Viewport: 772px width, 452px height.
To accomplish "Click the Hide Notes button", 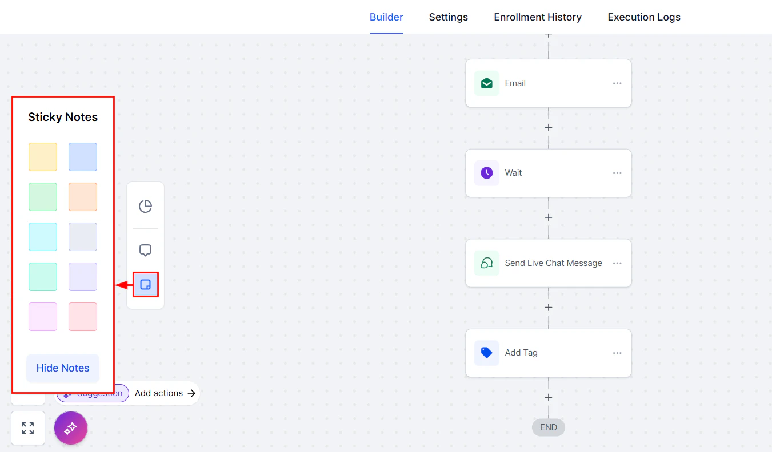I will point(63,368).
